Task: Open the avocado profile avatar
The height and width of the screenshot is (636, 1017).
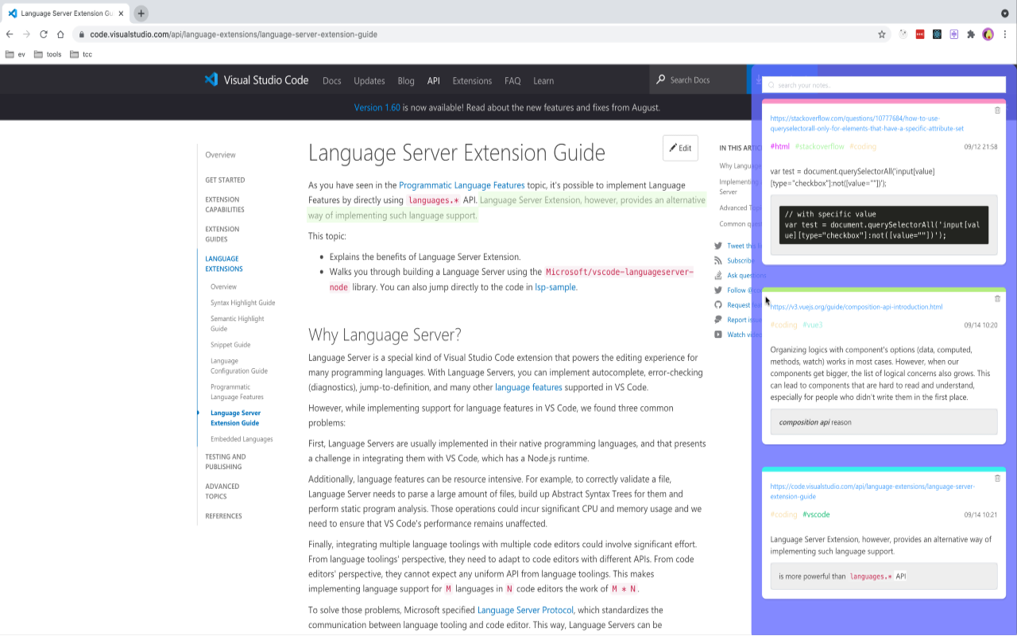Action: click(x=988, y=34)
